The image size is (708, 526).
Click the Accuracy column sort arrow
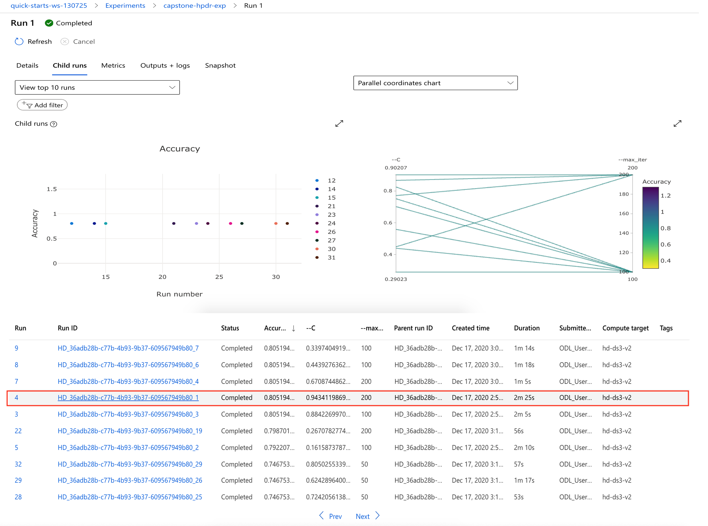(x=293, y=328)
